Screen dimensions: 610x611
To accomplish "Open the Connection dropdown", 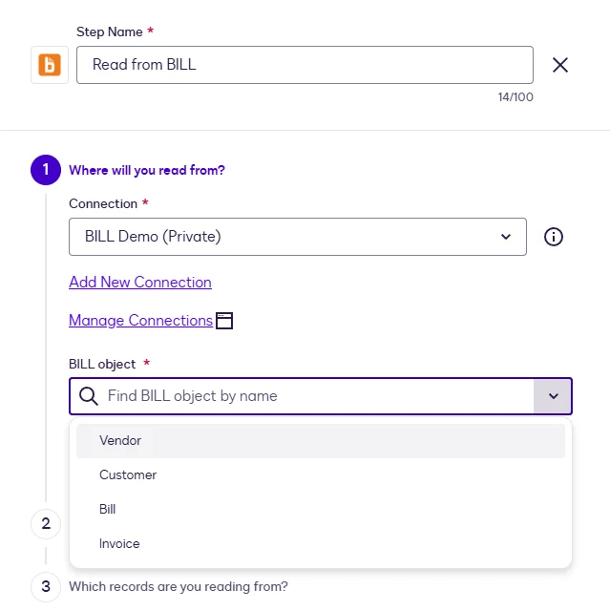I will tap(298, 237).
